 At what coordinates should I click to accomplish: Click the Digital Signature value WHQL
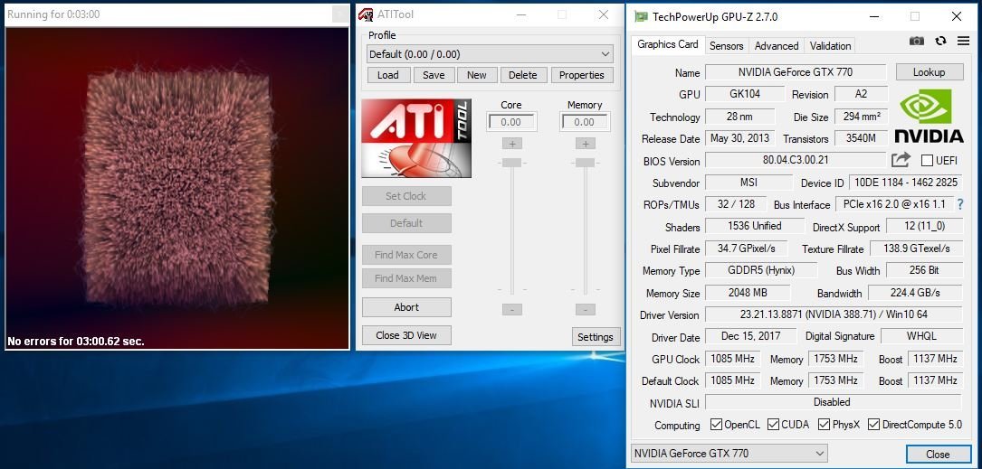[921, 336]
